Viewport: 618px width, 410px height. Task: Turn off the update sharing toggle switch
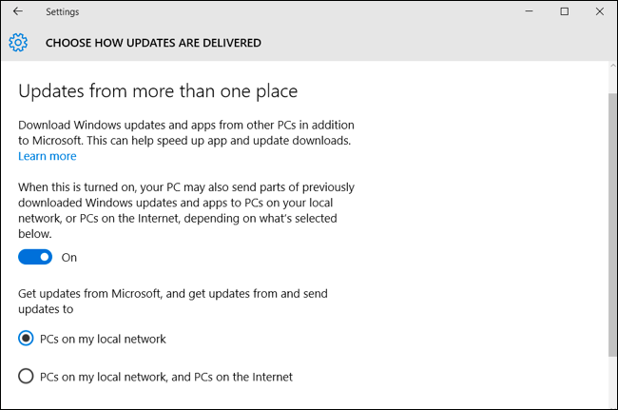click(35, 257)
